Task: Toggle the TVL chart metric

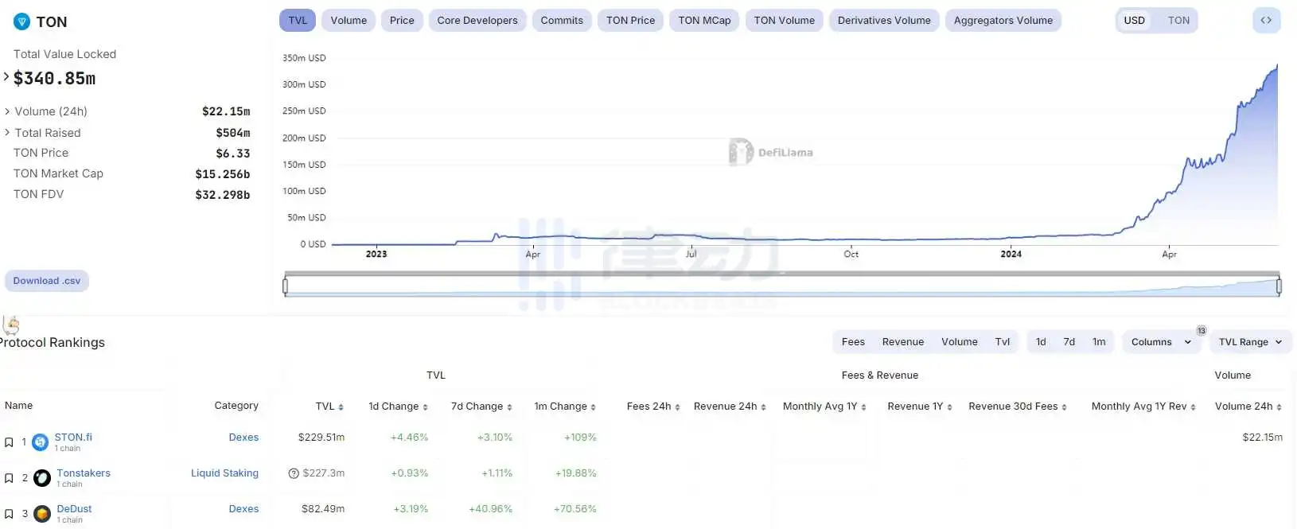Action: 298,21
